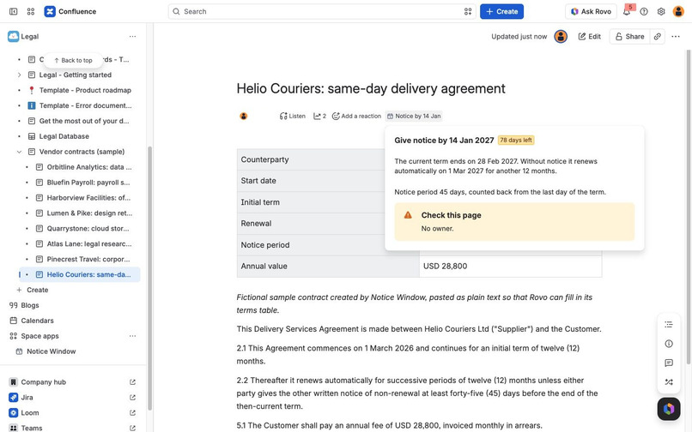The height and width of the screenshot is (432, 692).
Task: Open Jira from the sidebar
Action: click(x=27, y=398)
